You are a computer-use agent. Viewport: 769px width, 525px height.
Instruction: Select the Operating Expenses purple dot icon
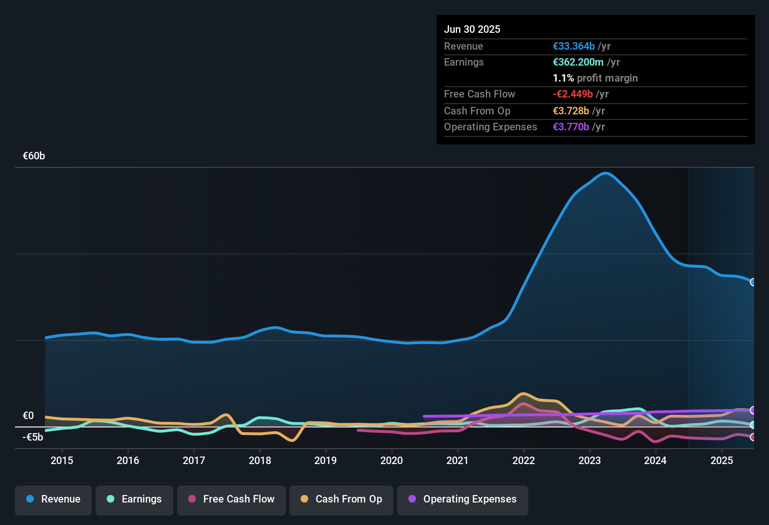(412, 499)
